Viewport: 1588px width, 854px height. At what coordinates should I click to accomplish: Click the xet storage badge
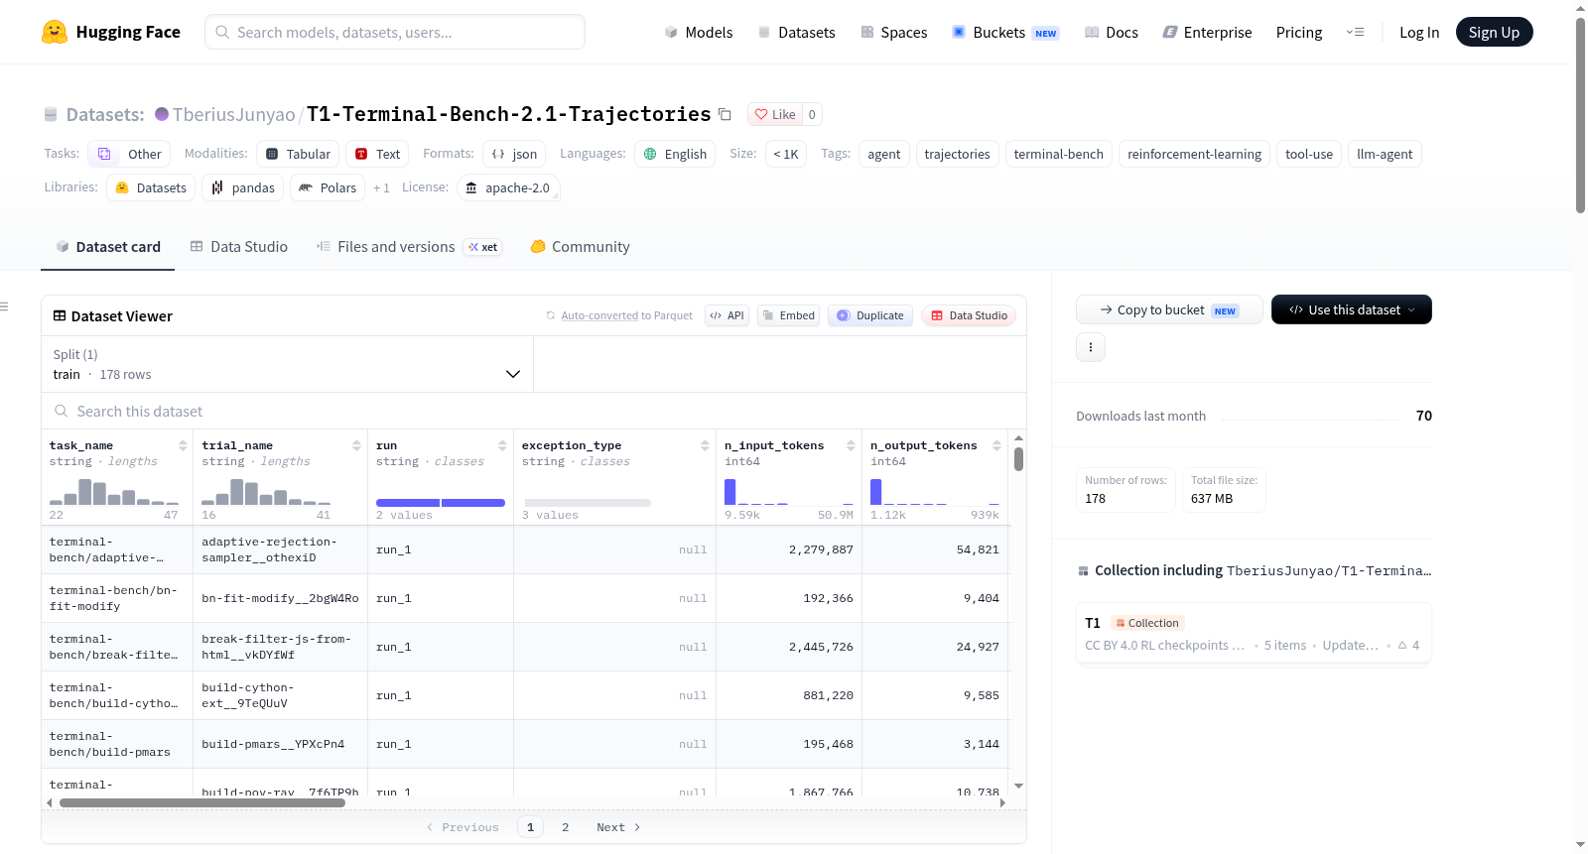(x=483, y=247)
